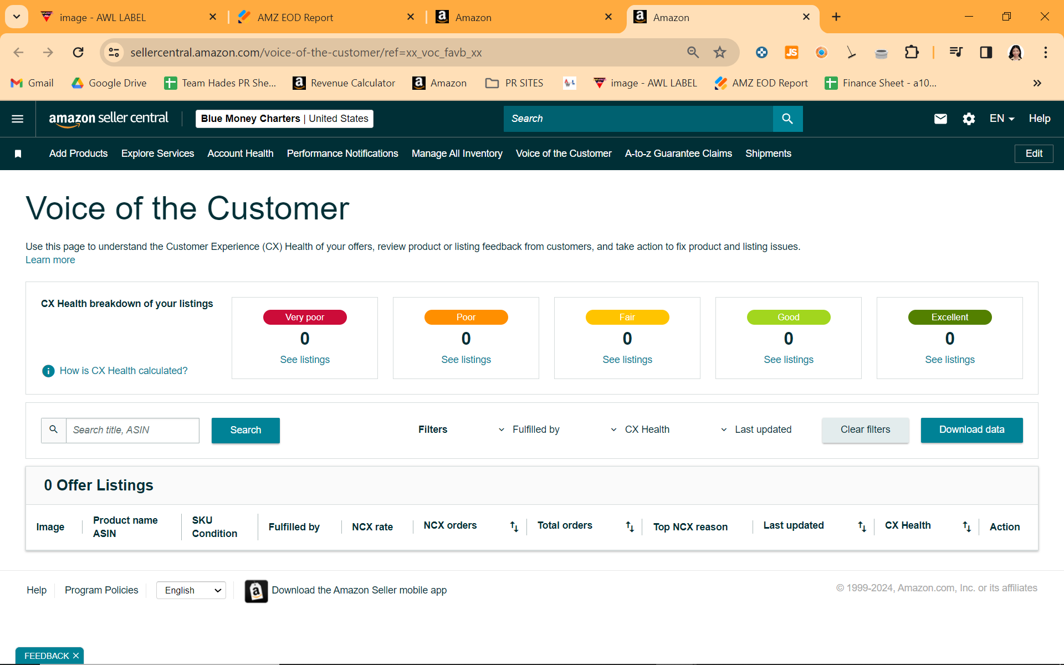Open the Learn more link
This screenshot has height=665, width=1064.
coord(50,260)
